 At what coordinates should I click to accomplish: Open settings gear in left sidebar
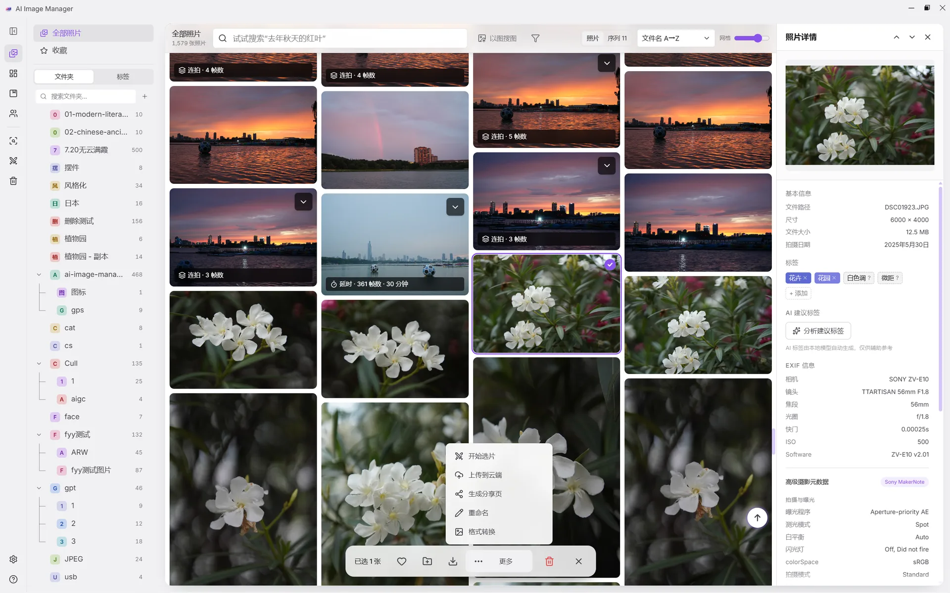tap(13, 559)
